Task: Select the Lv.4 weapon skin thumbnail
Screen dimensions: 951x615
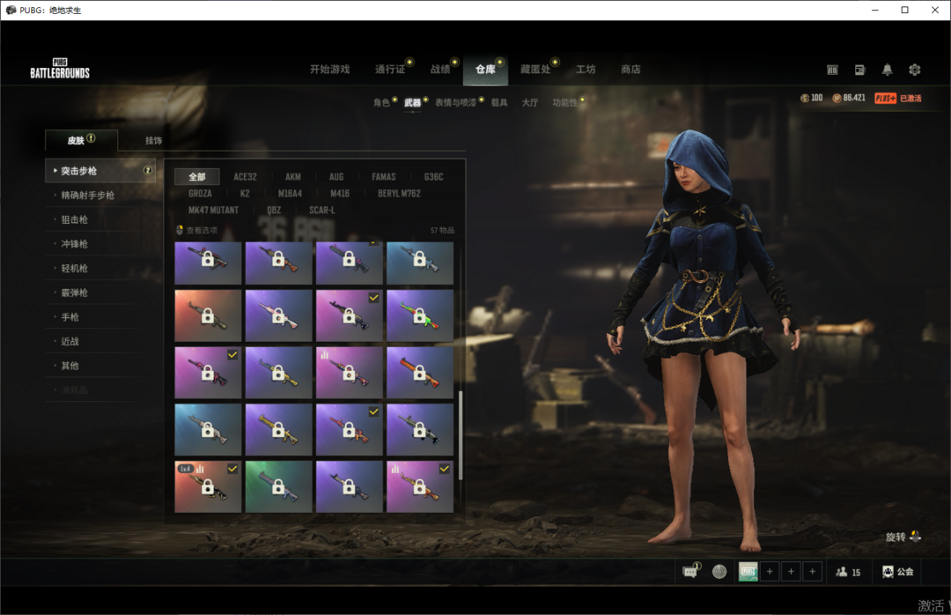Action: [x=208, y=487]
